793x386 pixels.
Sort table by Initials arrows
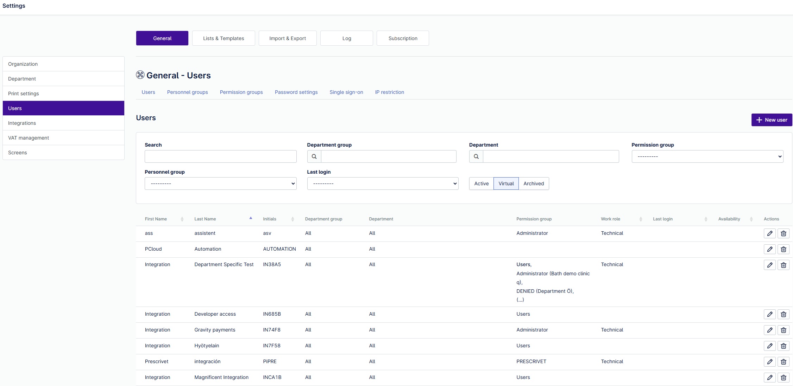click(292, 219)
